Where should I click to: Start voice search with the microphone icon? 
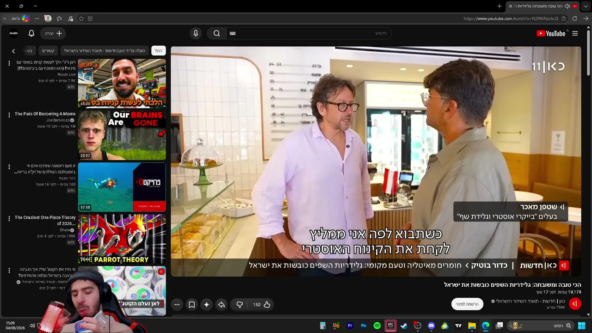coord(196,33)
